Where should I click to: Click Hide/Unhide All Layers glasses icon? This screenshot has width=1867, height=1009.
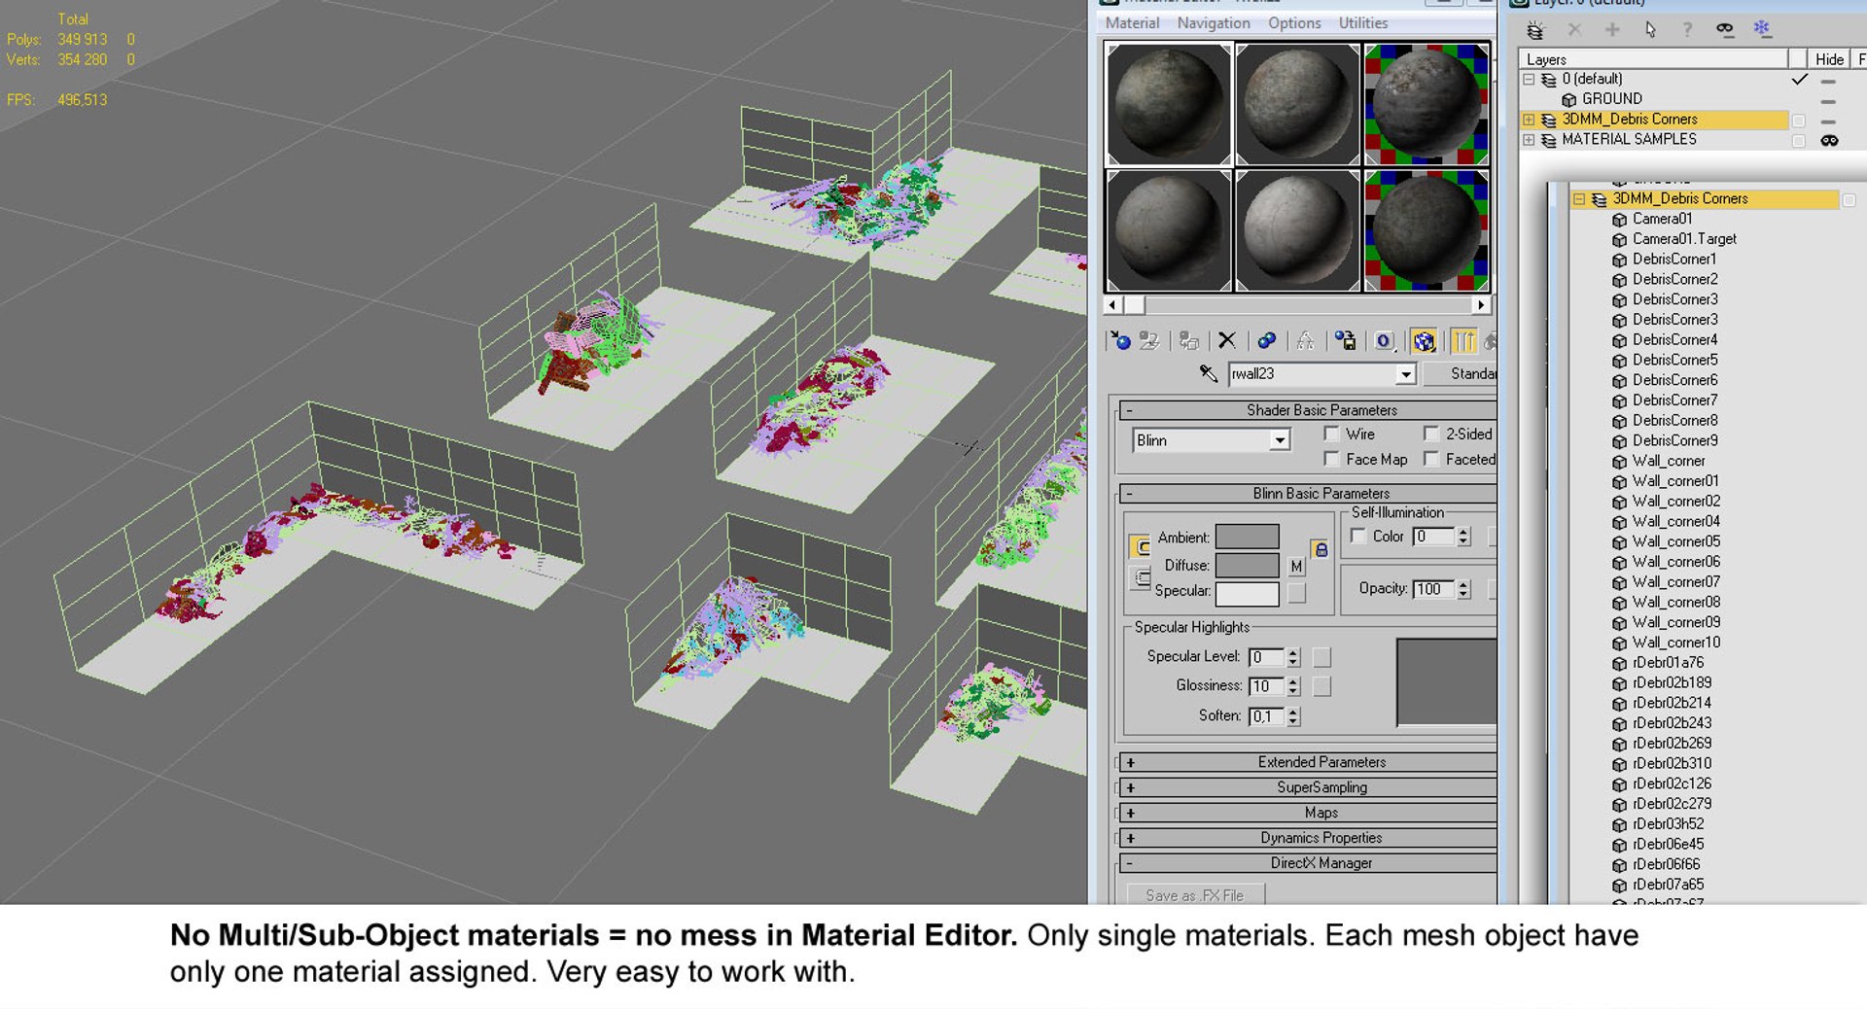pyautogui.click(x=1725, y=29)
